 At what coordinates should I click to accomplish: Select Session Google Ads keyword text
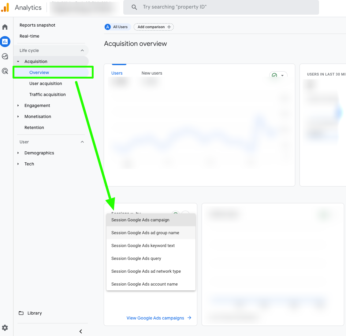[x=143, y=246]
